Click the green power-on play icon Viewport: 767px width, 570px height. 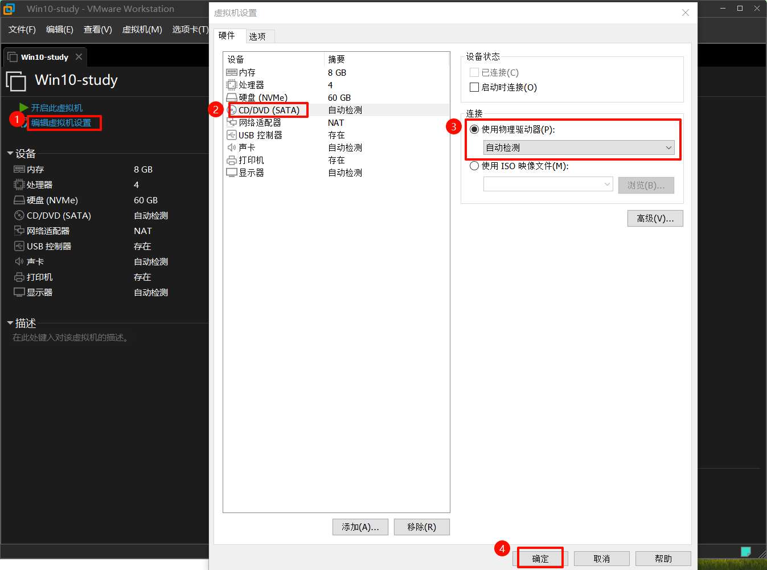(x=23, y=108)
